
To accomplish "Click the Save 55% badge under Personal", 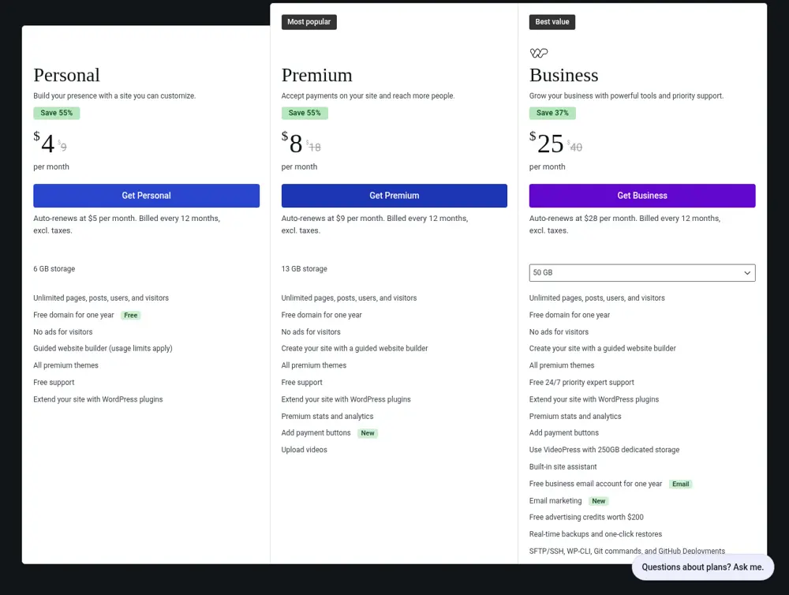I will (56, 113).
